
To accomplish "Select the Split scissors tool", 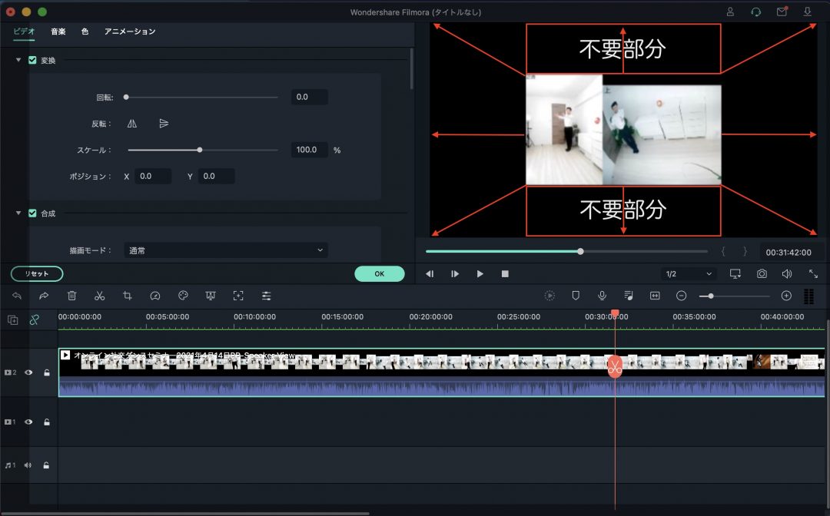I will [100, 296].
